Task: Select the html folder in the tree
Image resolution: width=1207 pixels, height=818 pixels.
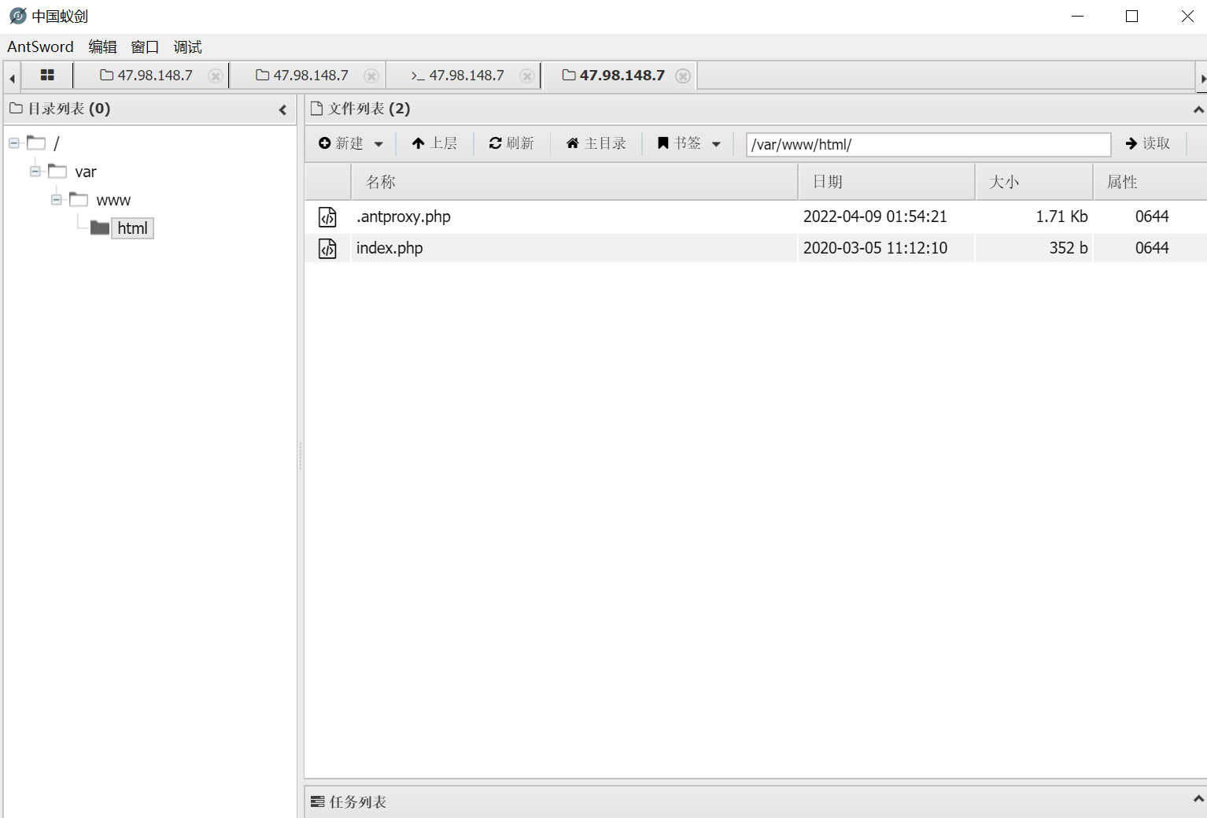Action: click(x=131, y=228)
